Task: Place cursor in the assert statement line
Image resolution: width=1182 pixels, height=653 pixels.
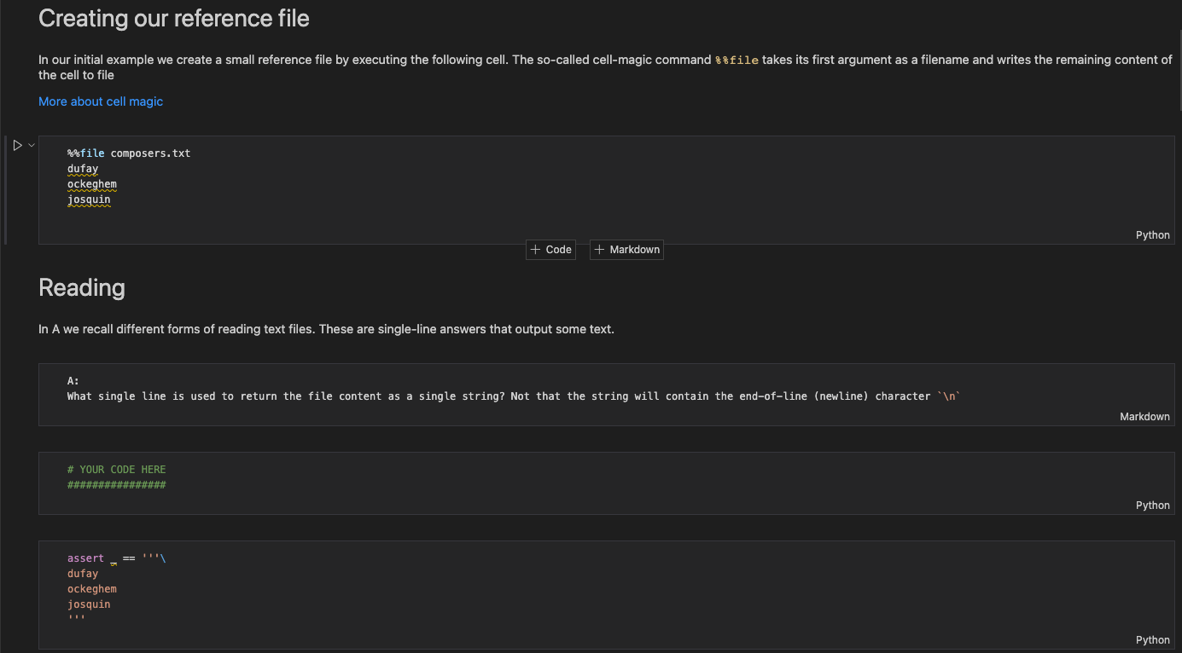Action: click(x=115, y=558)
